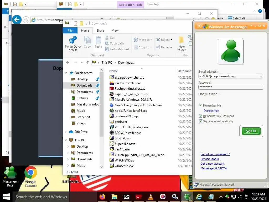Click the sidebar scrollbar down arrow
This screenshot has height=202, width=269.
coord(101,166)
